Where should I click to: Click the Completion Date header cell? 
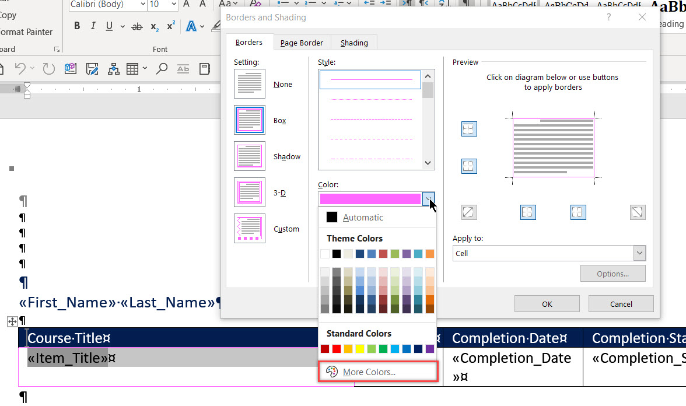coord(513,338)
